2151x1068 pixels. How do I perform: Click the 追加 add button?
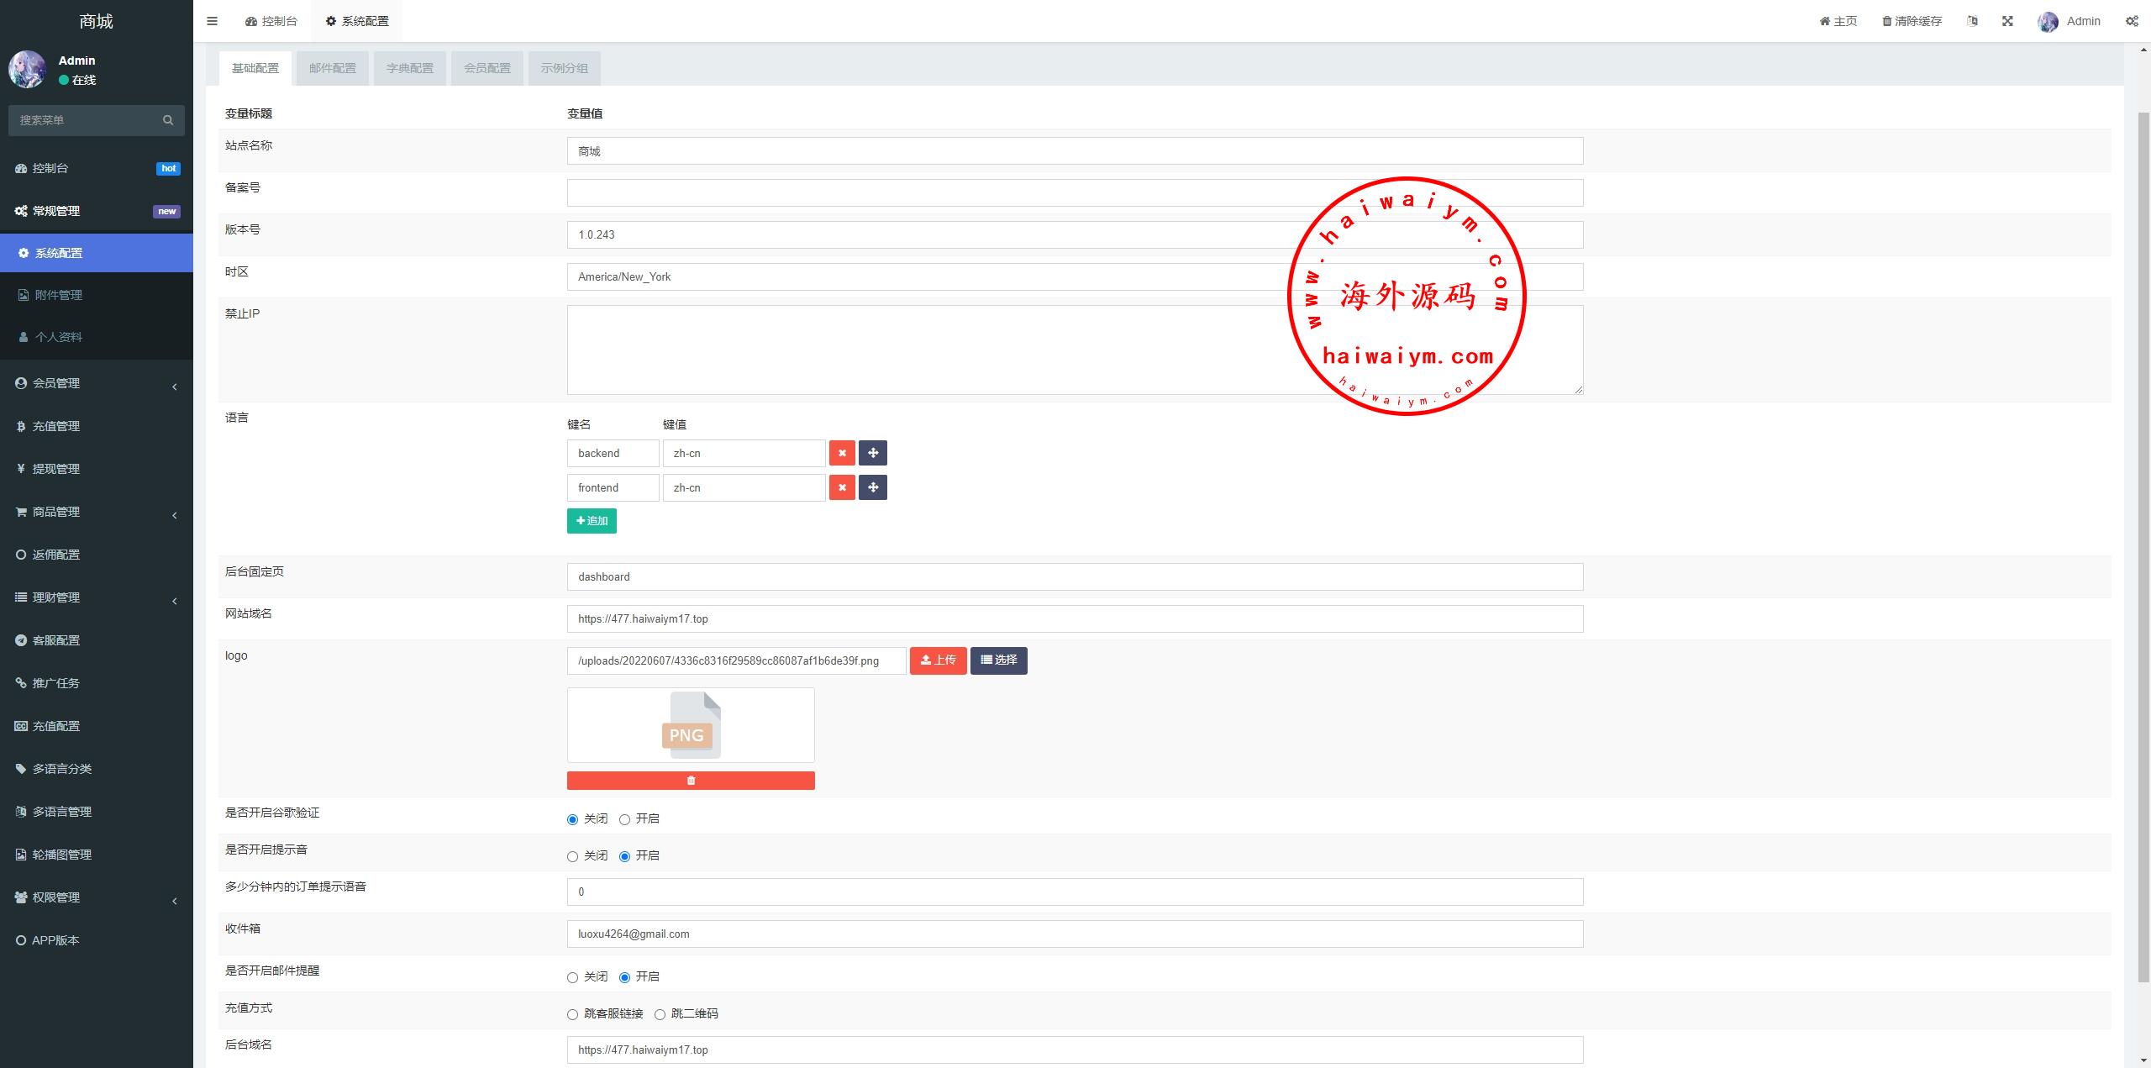click(x=592, y=521)
